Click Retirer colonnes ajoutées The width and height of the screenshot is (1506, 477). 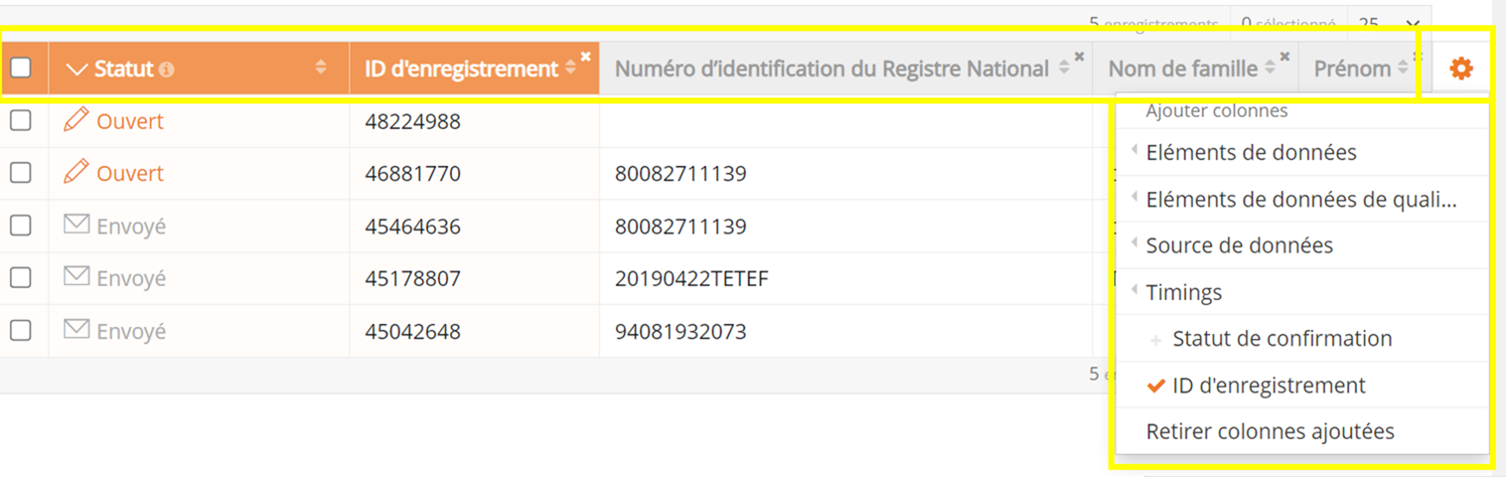click(1270, 432)
